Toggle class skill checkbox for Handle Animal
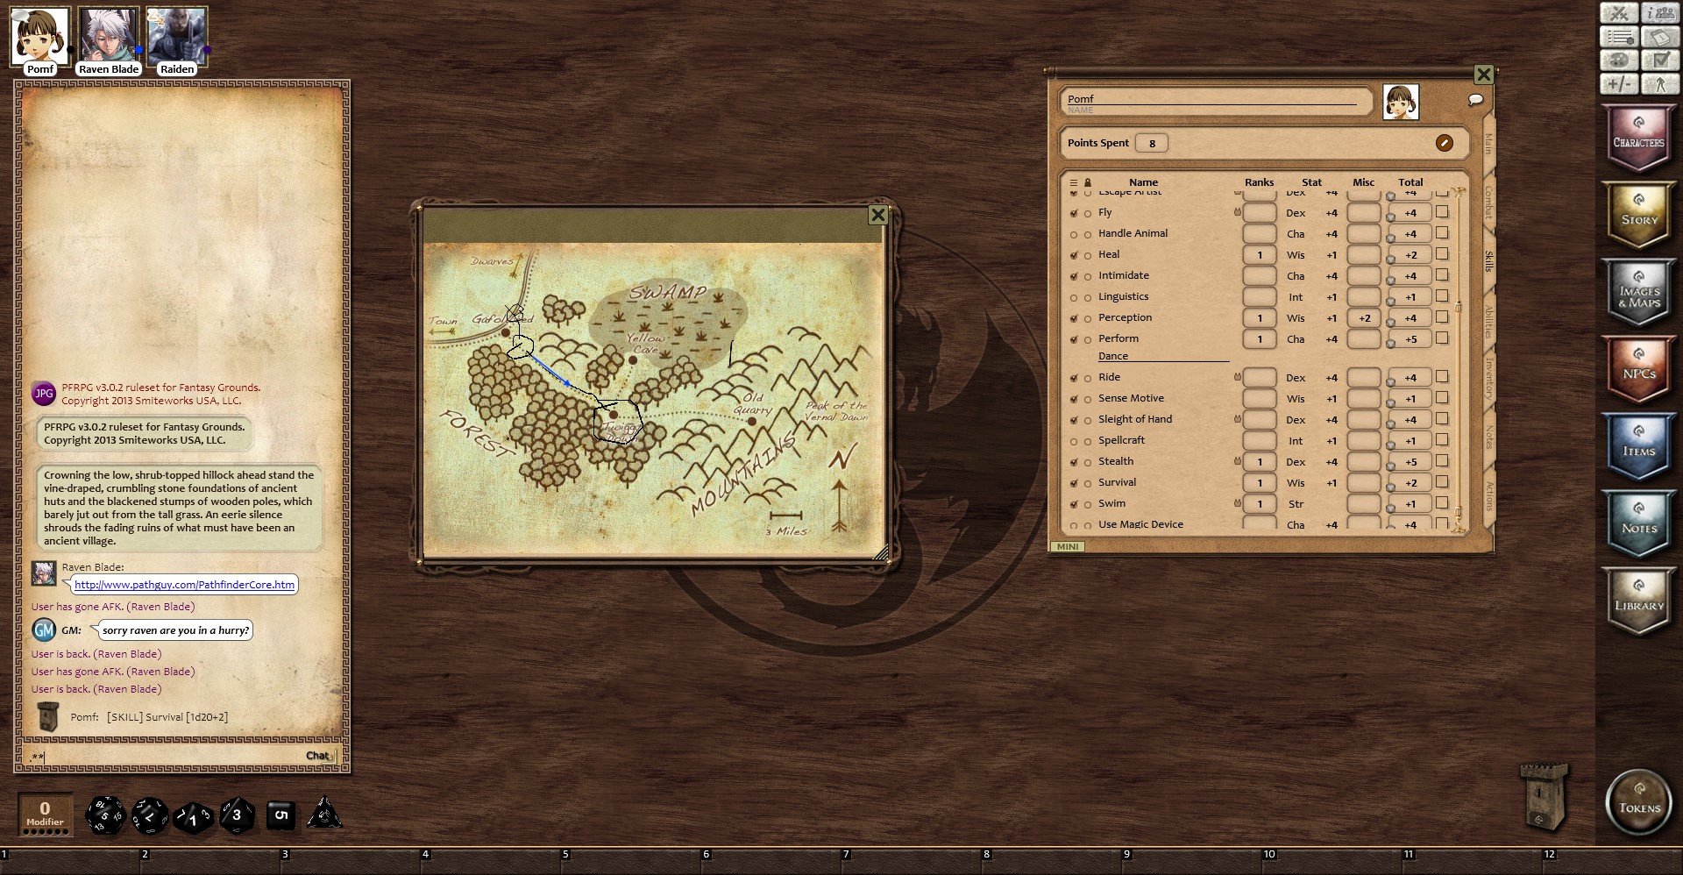This screenshot has height=875, width=1683. pyautogui.click(x=1074, y=234)
